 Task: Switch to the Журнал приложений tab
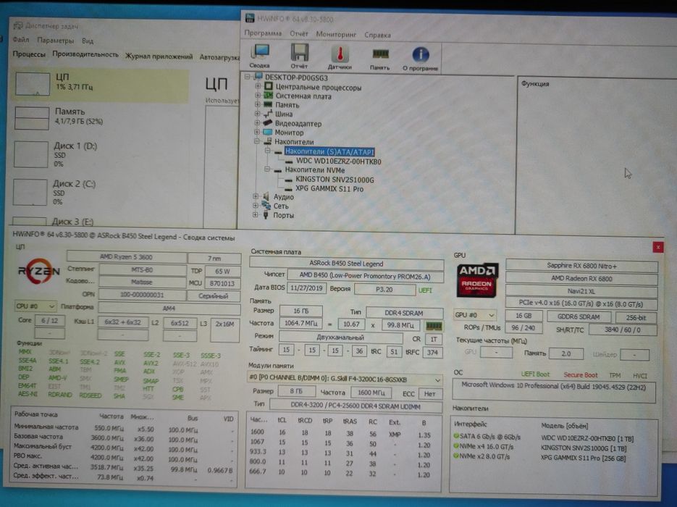point(159,56)
